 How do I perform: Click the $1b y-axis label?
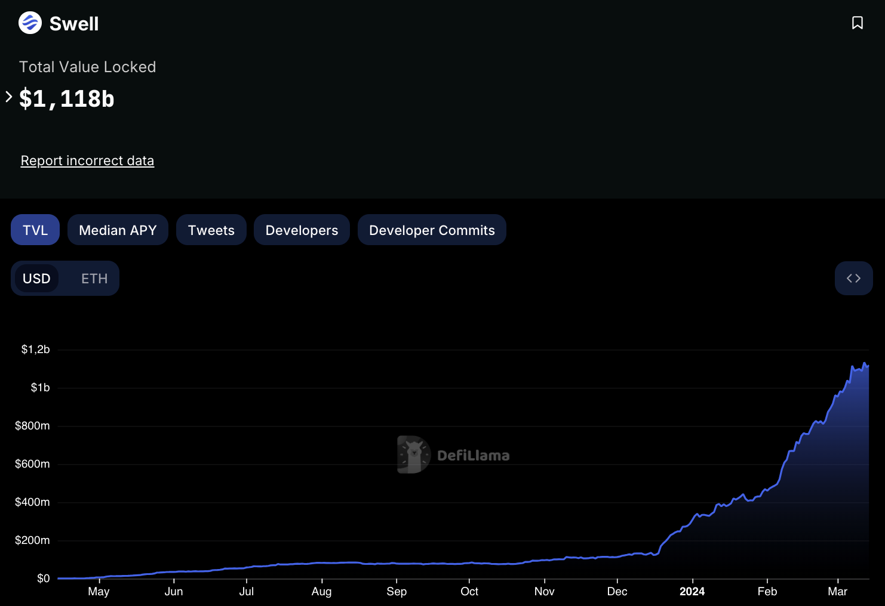41,388
